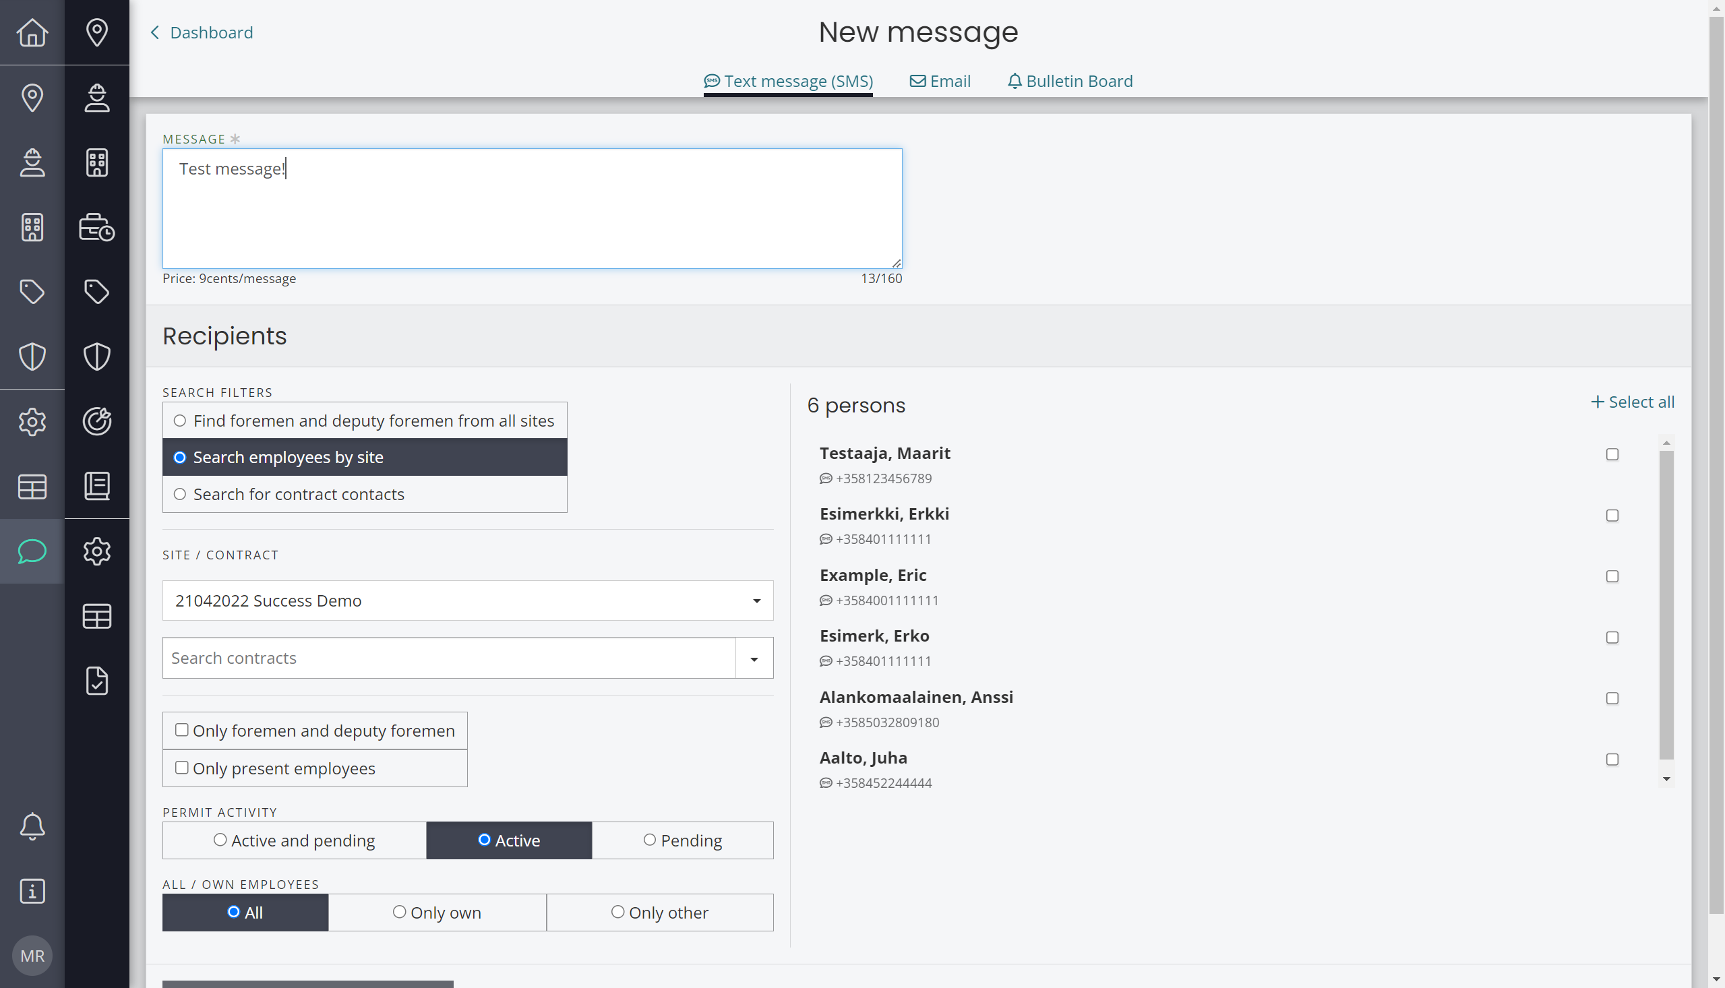Open the 21042022 Success Demo site dropdown
The image size is (1725, 988).
(x=468, y=600)
